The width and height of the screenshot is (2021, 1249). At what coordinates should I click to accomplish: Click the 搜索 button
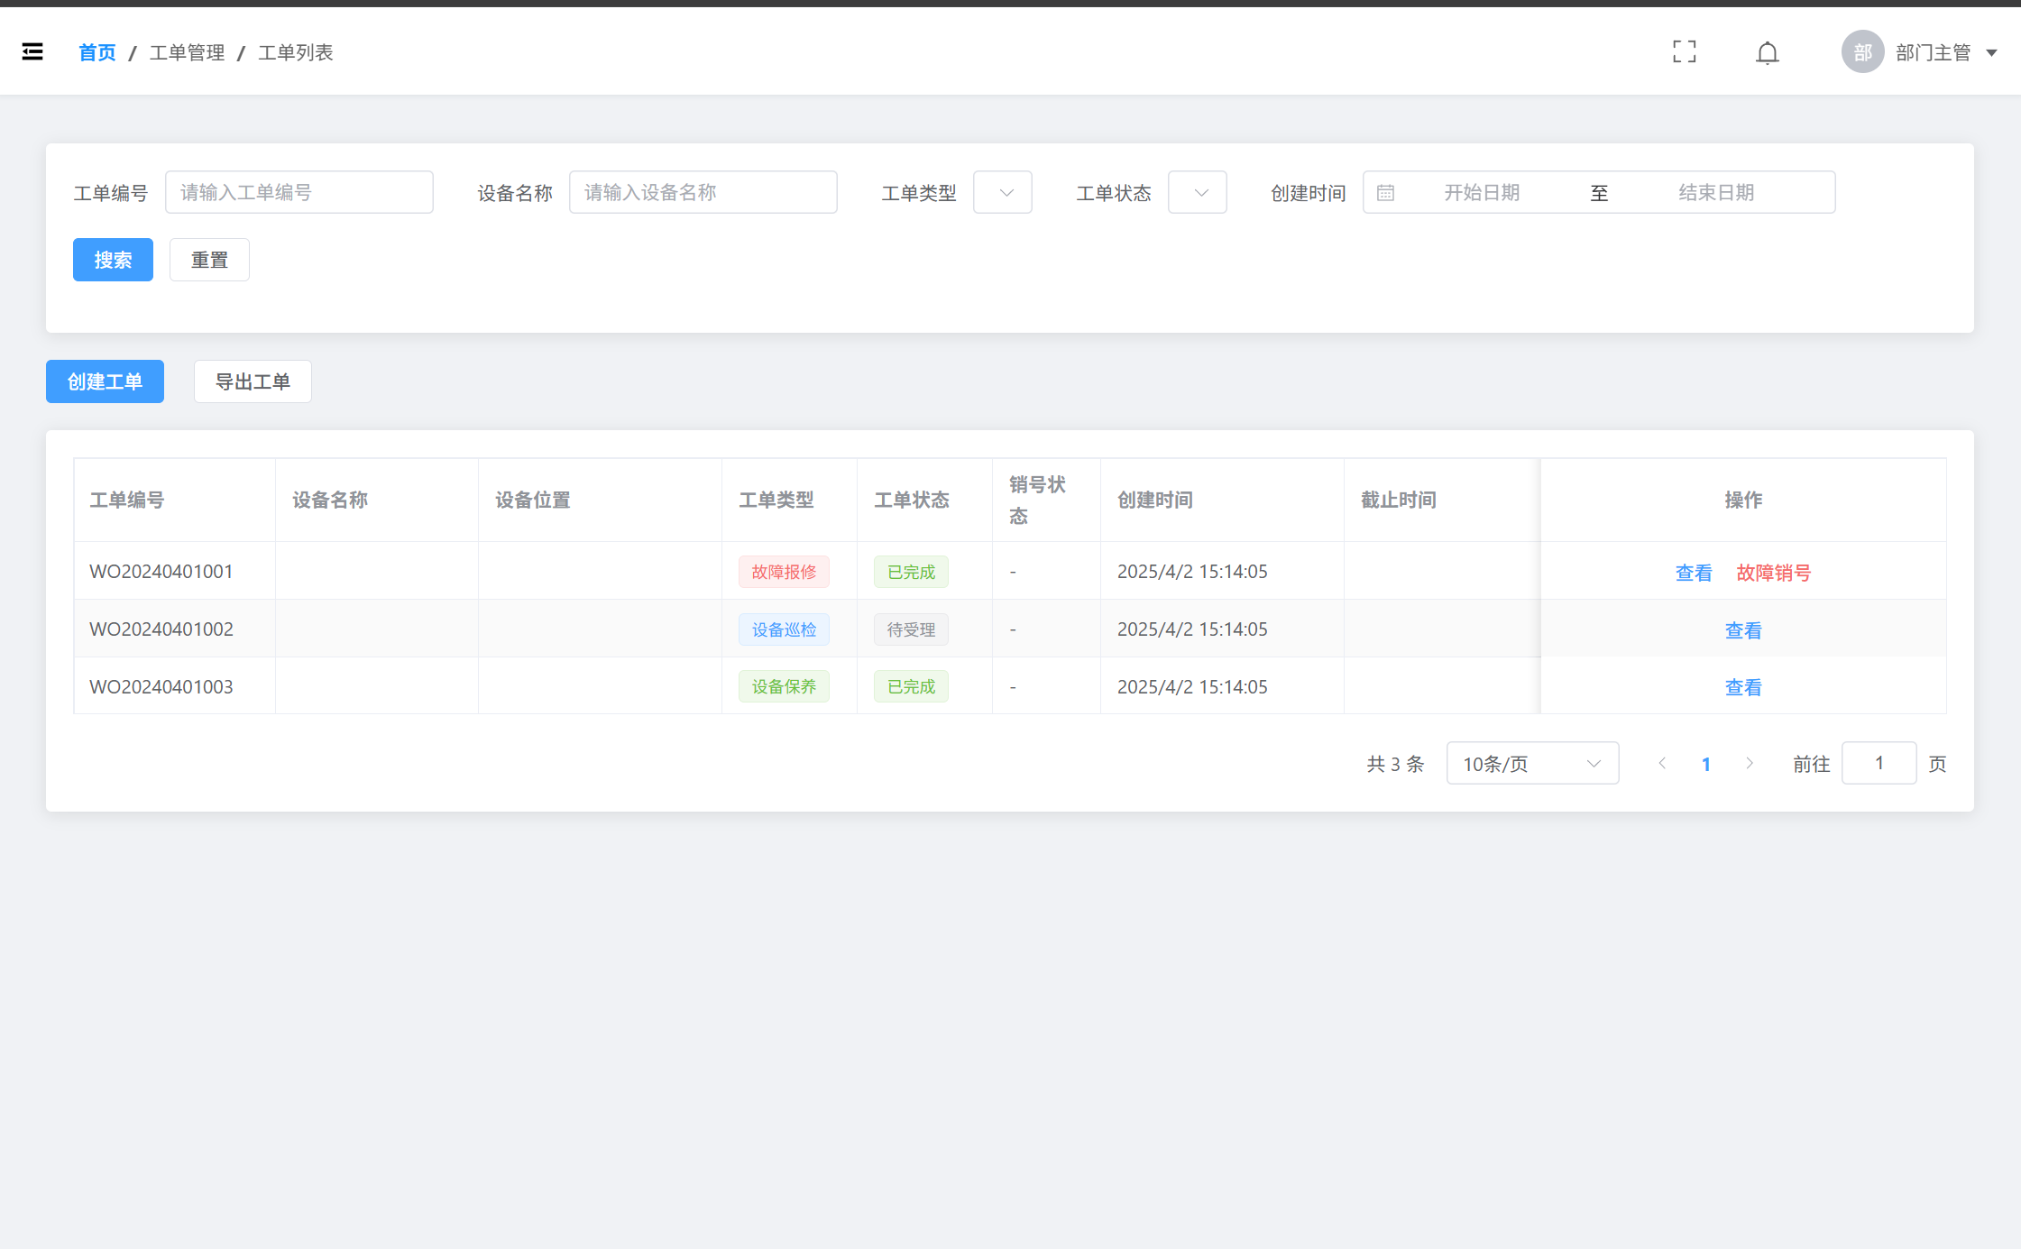click(x=113, y=260)
